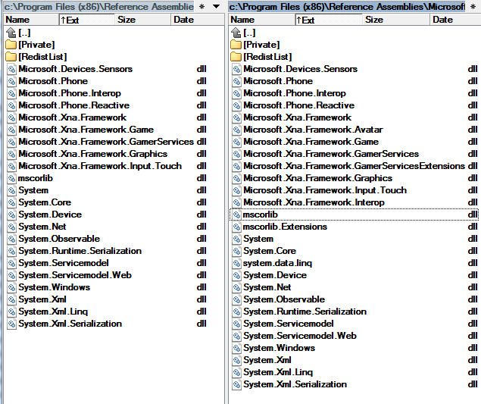Click dll icon of Microsoft.Xna.Framework.Interop in right panel
The height and width of the screenshot is (404, 481).
[236, 202]
